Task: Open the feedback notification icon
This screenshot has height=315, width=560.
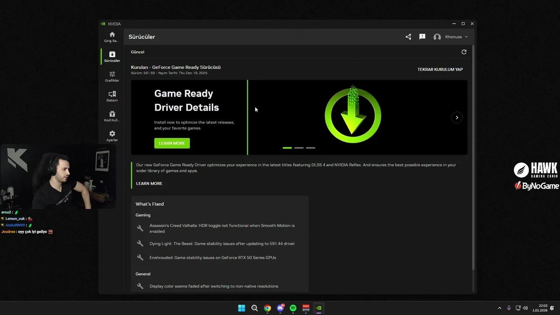Action: (422, 37)
